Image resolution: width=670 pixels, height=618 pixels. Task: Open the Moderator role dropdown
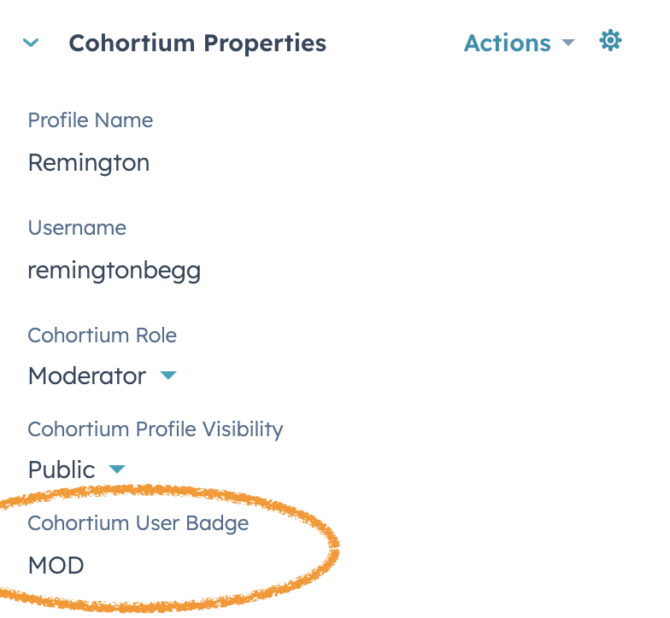[x=103, y=376]
